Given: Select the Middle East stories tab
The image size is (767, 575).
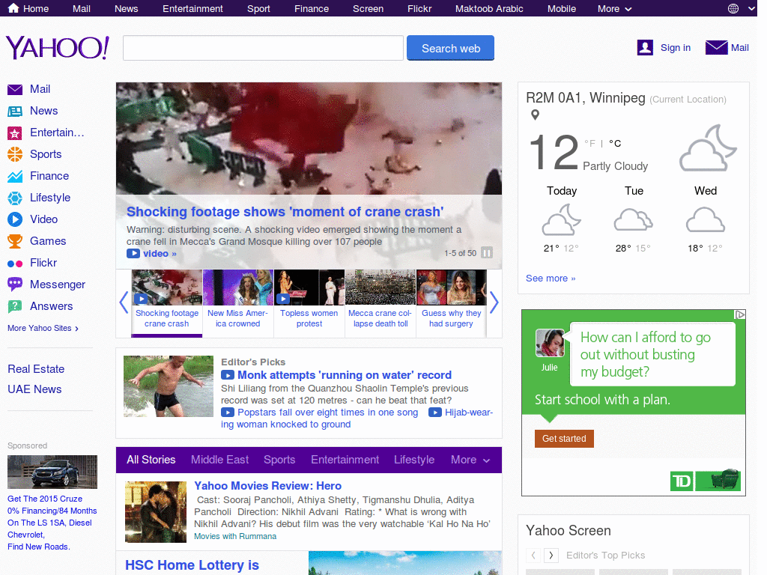Looking at the screenshot, I should (219, 460).
